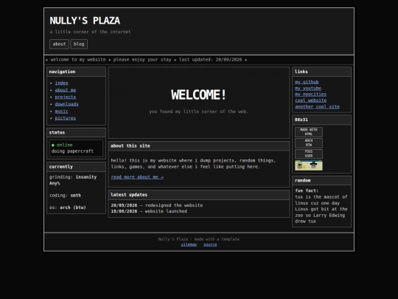
Task: Open the source link in footer
Action: (x=210, y=244)
